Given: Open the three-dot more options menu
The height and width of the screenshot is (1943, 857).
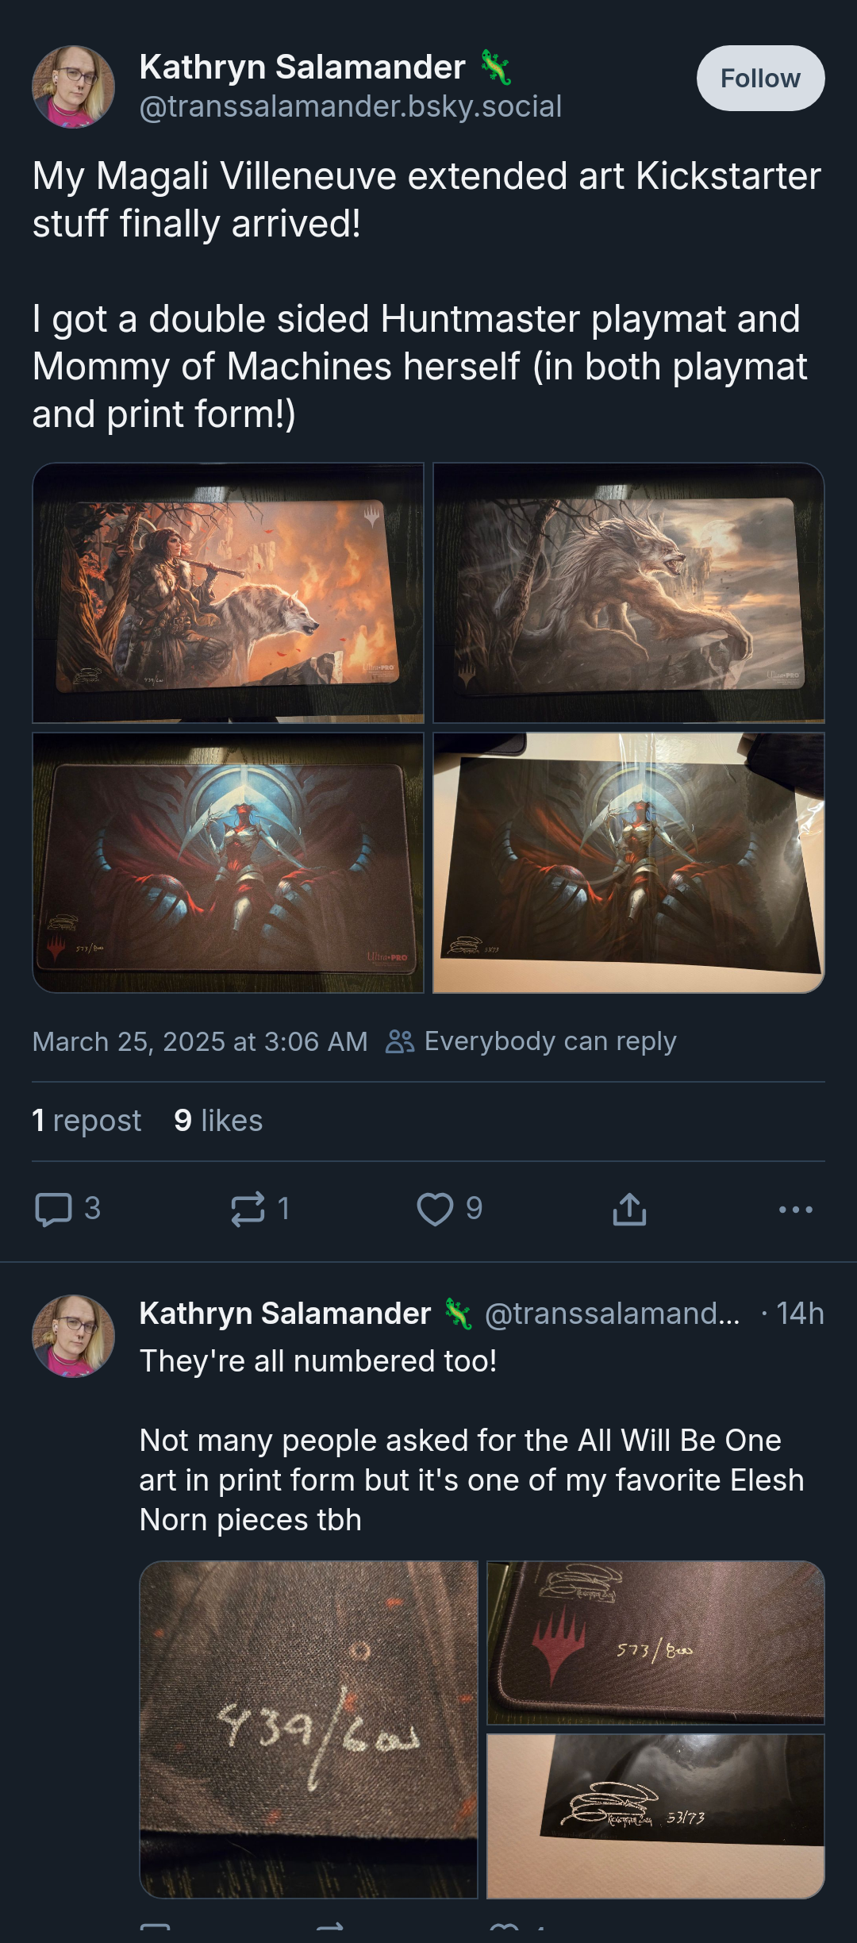Looking at the screenshot, I should coord(795,1210).
